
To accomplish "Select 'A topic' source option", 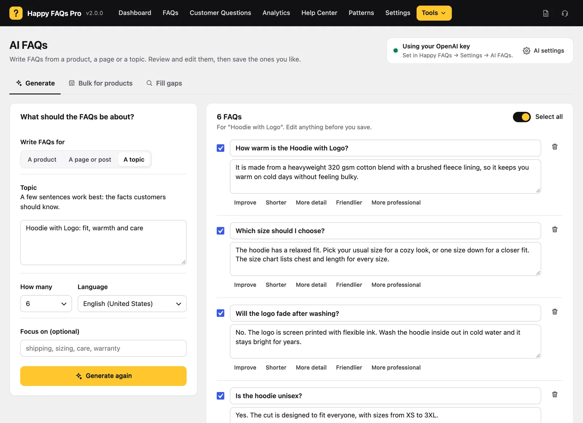I will coord(134,160).
